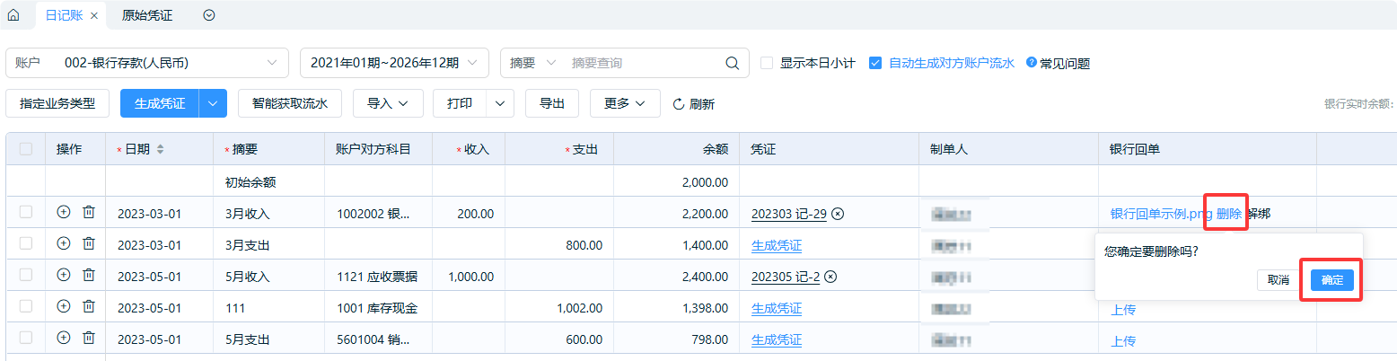
Task: Close the 日记账 tab
Action: coord(94,16)
